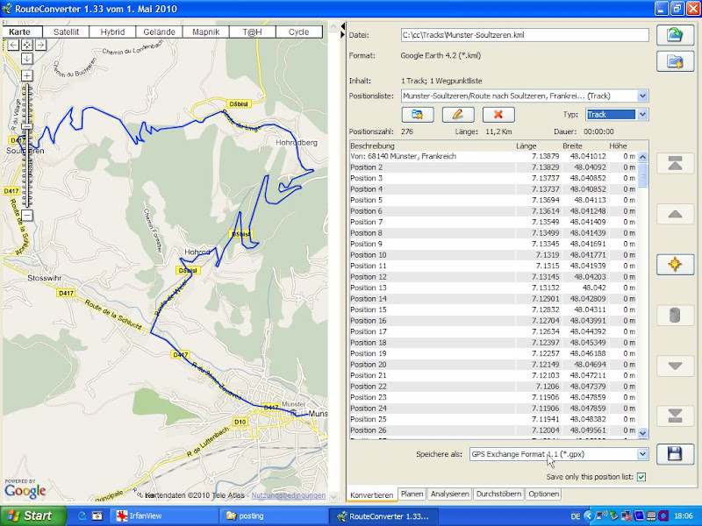Switch map to Gelände view

[160, 32]
